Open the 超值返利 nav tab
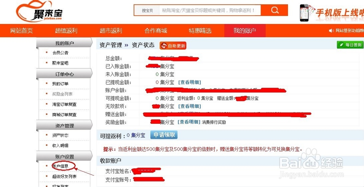This screenshot has width=364, height=187. (66, 31)
